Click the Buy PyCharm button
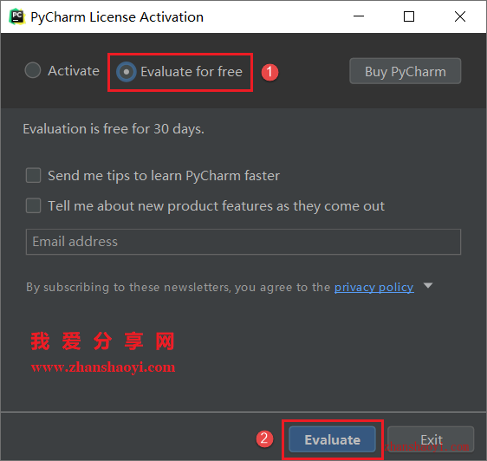The width and height of the screenshot is (487, 461). point(405,71)
